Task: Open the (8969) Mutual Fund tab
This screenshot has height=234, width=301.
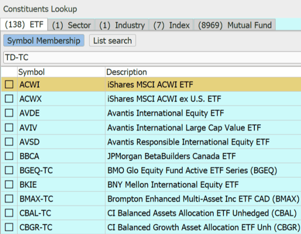Action: pos(235,25)
